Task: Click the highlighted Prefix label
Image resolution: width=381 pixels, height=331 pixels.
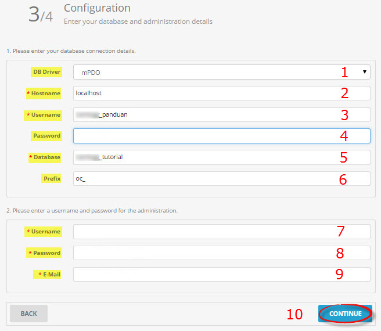Action: tap(52, 179)
